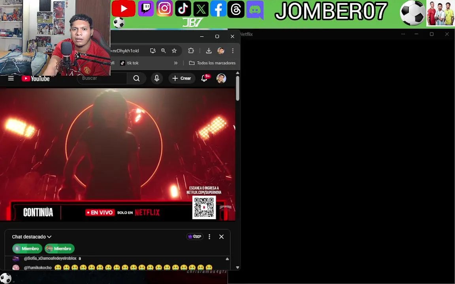This screenshot has width=455, height=284.
Task: Minimize the Netflix window
Action: pos(416,34)
